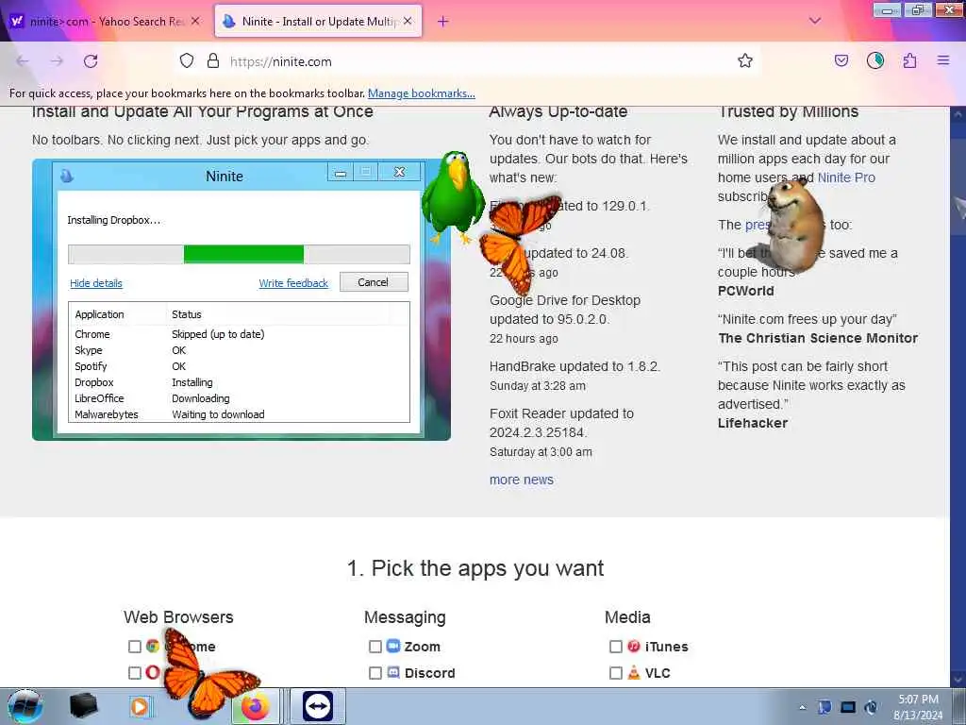This screenshot has height=725, width=966.
Task: Reload the Ninite page
Action: (x=91, y=61)
